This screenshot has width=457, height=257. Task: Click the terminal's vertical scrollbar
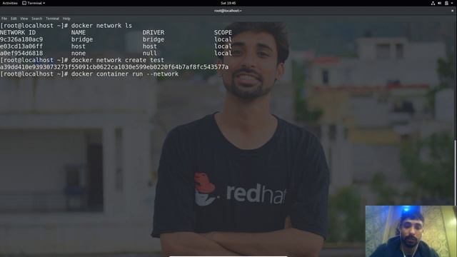coord(456,172)
